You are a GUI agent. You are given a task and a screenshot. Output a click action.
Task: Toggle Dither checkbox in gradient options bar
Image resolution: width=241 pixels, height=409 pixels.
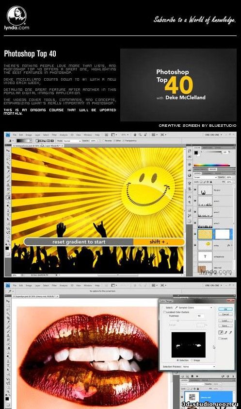pyautogui.click(x=114, y=141)
